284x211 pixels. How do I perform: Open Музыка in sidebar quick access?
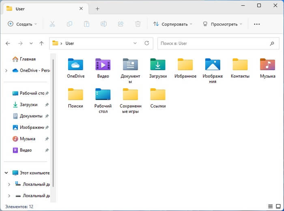coord(24,139)
